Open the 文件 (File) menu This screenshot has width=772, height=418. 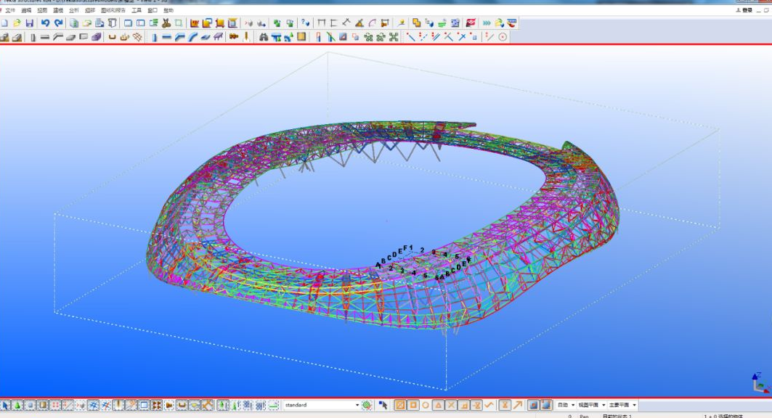10,10
